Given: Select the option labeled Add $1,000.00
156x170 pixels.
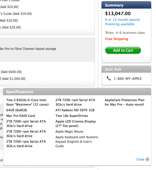Looking at the screenshot, I should tap(12, 79).
